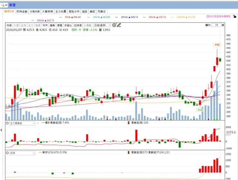Open 主力買賣超 indicator dropdown

tap(22, 123)
